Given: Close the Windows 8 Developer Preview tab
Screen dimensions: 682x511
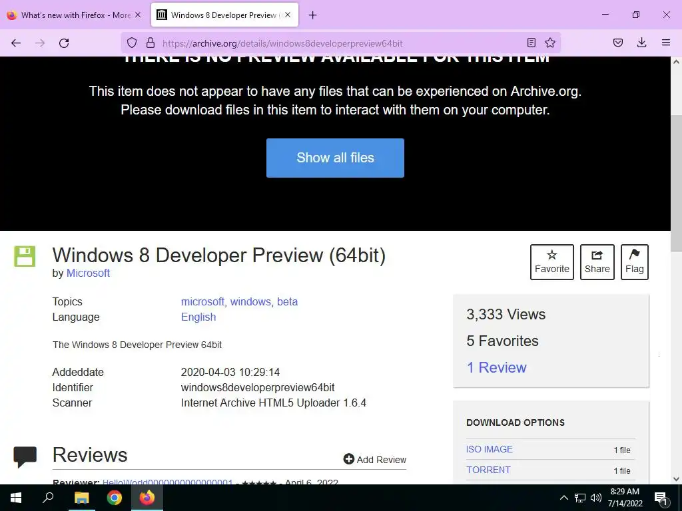Looking at the screenshot, I should tap(288, 15).
